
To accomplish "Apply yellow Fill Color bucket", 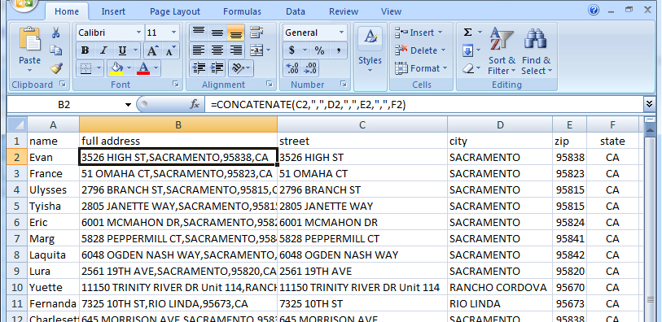I will 116,67.
